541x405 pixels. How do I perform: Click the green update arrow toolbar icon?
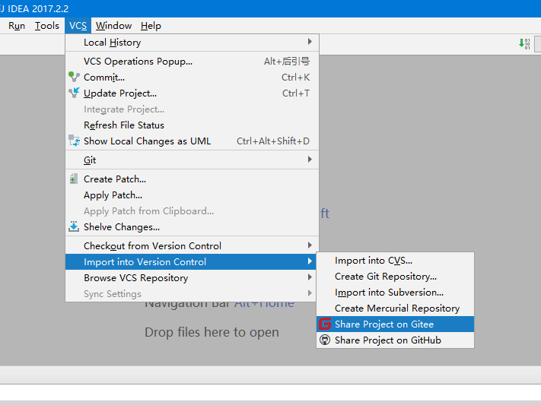pyautogui.click(x=524, y=44)
